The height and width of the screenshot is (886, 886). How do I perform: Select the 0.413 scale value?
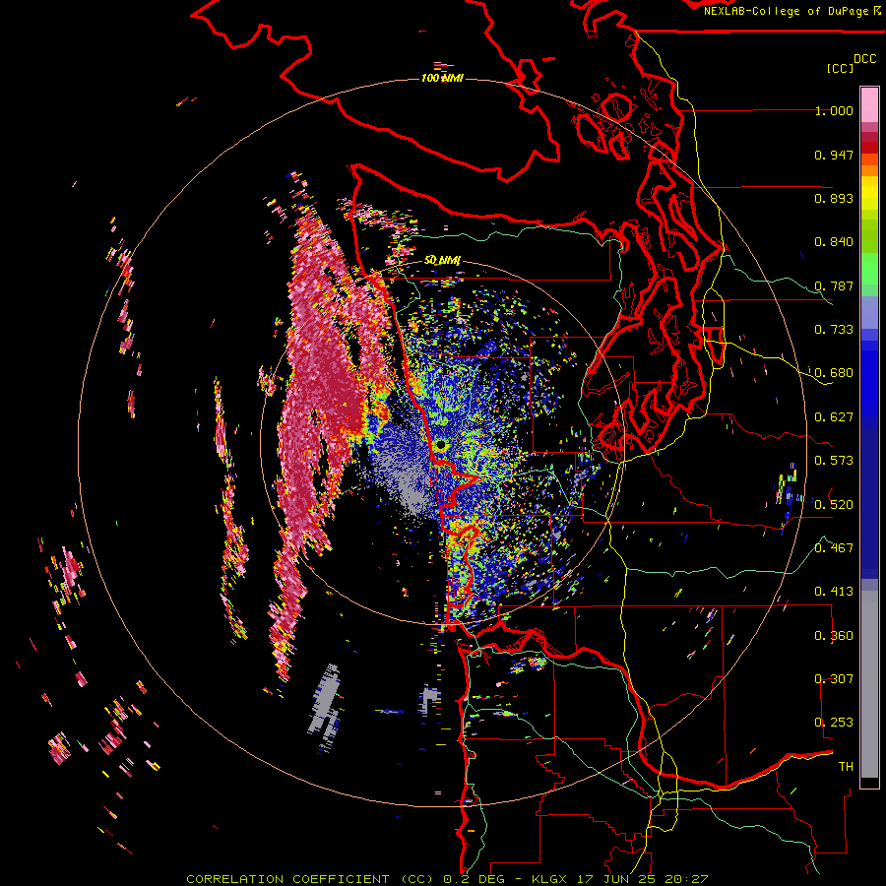point(834,592)
